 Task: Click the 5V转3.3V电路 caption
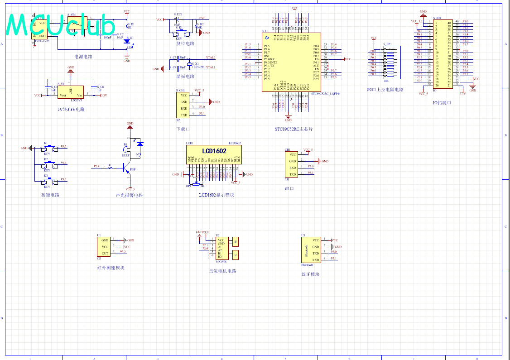coord(71,109)
